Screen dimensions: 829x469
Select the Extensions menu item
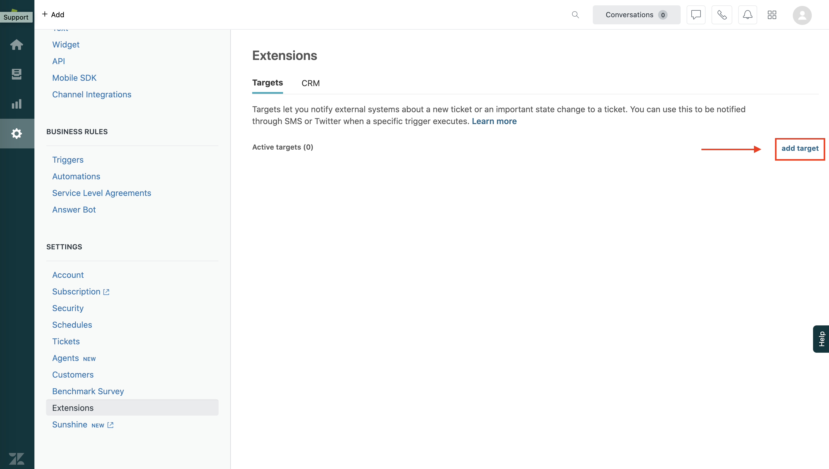[x=132, y=408]
